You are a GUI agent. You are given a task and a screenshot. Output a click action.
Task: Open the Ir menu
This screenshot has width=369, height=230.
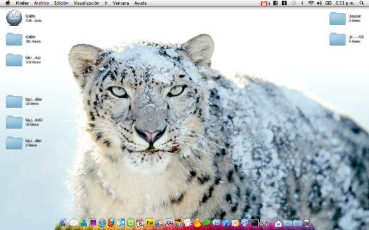click(x=106, y=3)
